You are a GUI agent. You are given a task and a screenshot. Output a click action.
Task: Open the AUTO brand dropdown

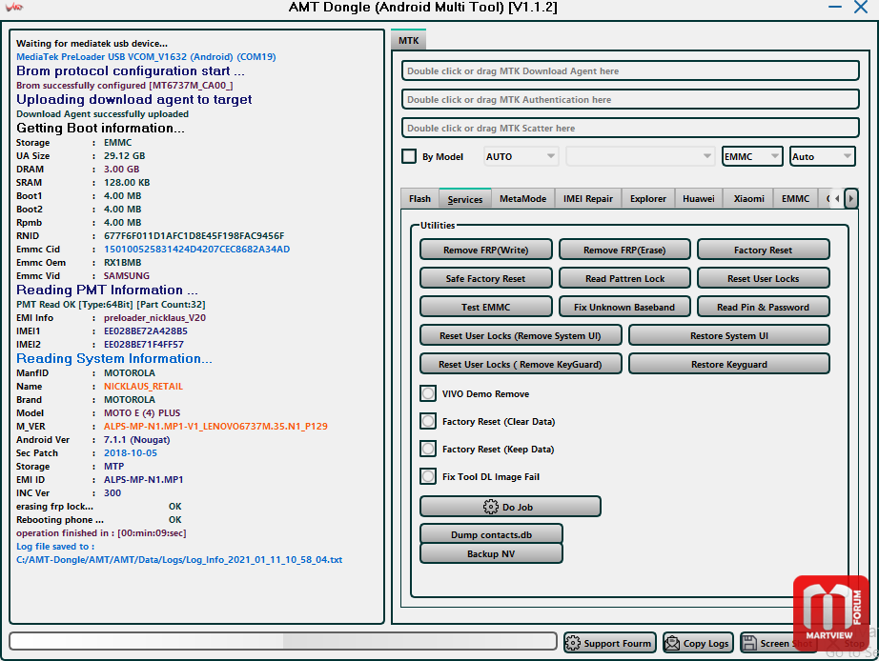coord(521,156)
